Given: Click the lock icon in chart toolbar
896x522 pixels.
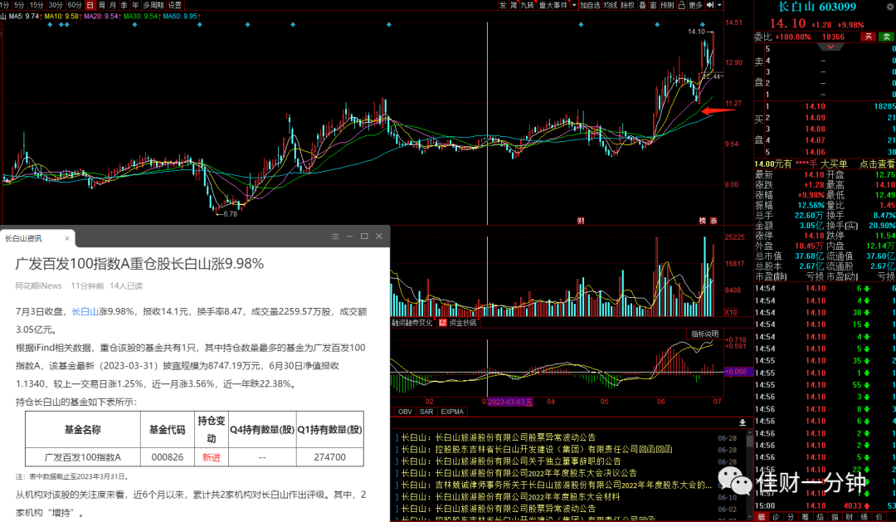Looking at the screenshot, I should 681,5.
